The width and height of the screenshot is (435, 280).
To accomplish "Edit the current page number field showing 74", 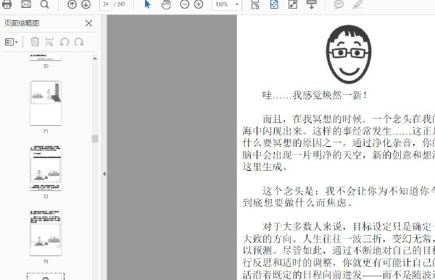I will (106, 4).
